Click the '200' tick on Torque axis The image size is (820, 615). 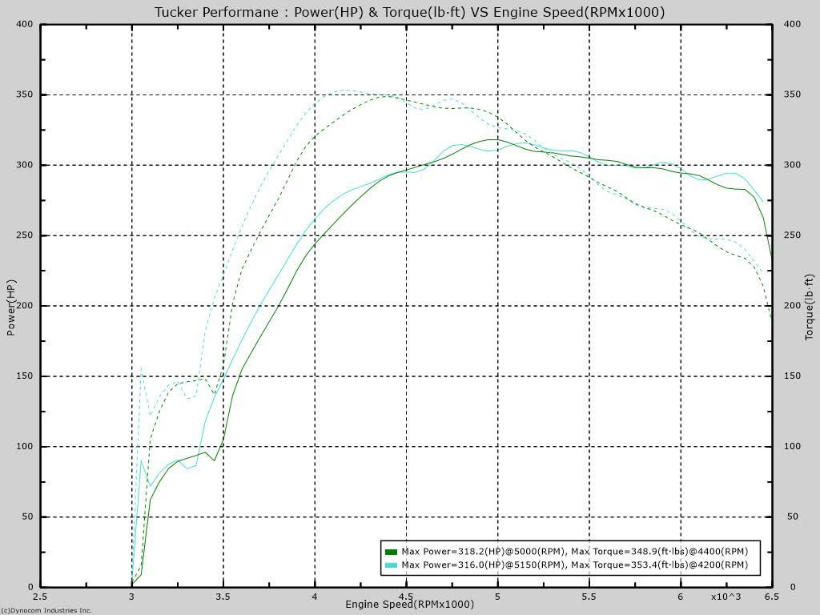coord(792,305)
